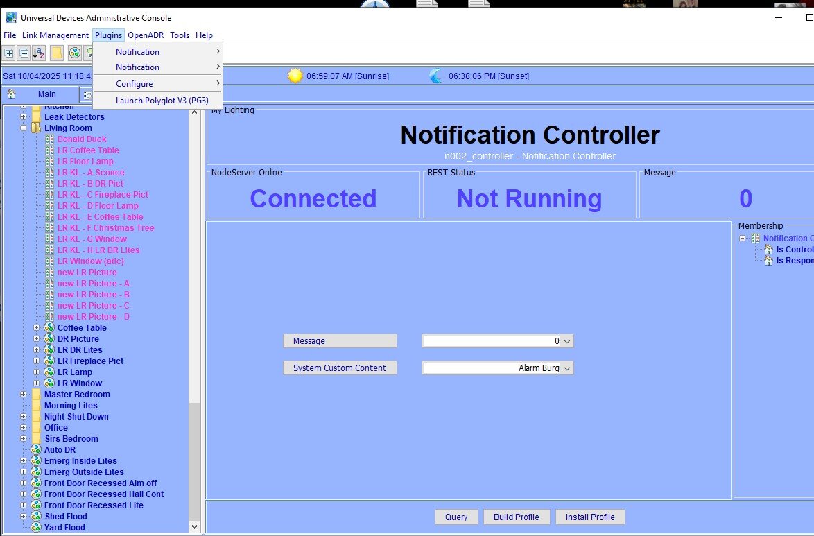
Task: Click the Office folder icon
Action: coord(36,428)
